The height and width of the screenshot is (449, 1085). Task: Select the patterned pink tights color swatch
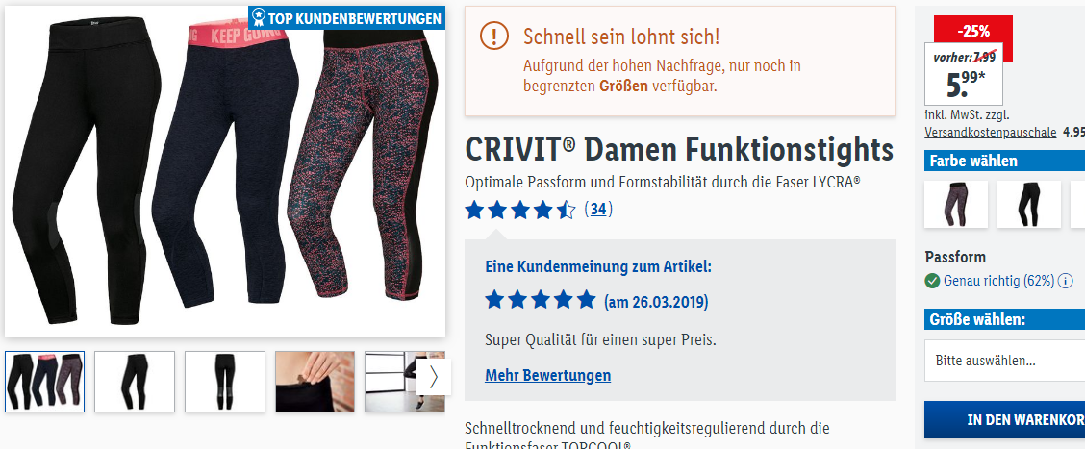(955, 204)
